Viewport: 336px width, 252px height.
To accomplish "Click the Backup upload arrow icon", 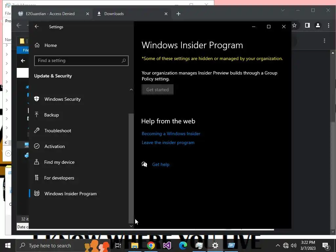I will (x=37, y=115).
